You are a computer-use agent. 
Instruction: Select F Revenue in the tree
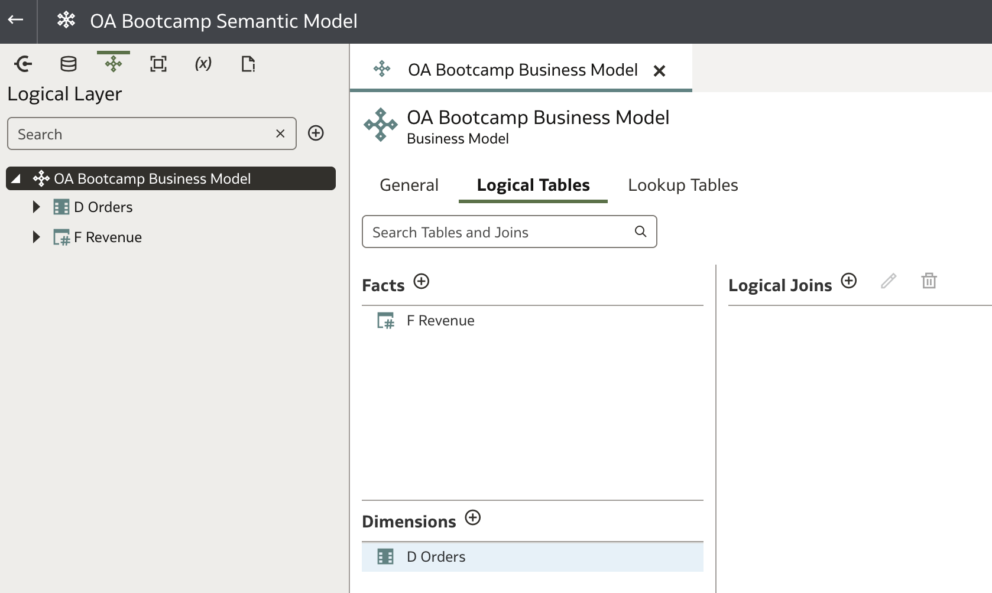pyautogui.click(x=108, y=237)
